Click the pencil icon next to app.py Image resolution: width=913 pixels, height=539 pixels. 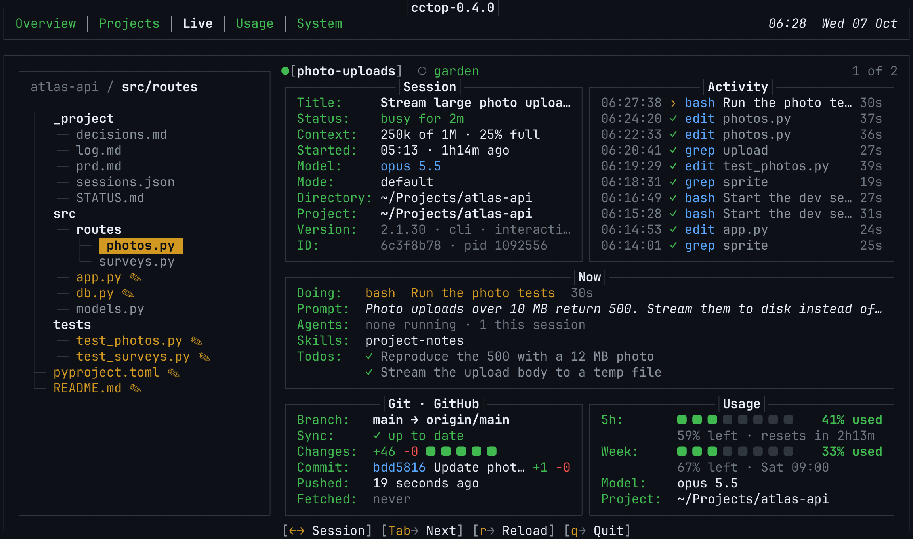(x=136, y=277)
